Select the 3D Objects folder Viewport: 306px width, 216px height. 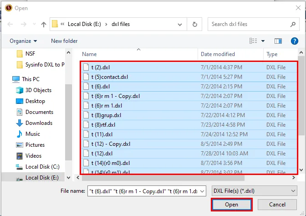click(x=38, y=90)
